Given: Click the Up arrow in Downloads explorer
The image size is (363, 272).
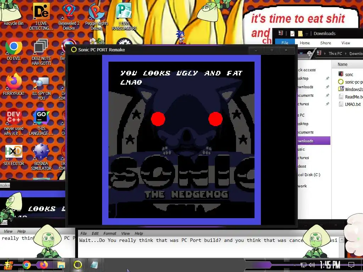Looking at the screenshot, I should coord(309,54).
